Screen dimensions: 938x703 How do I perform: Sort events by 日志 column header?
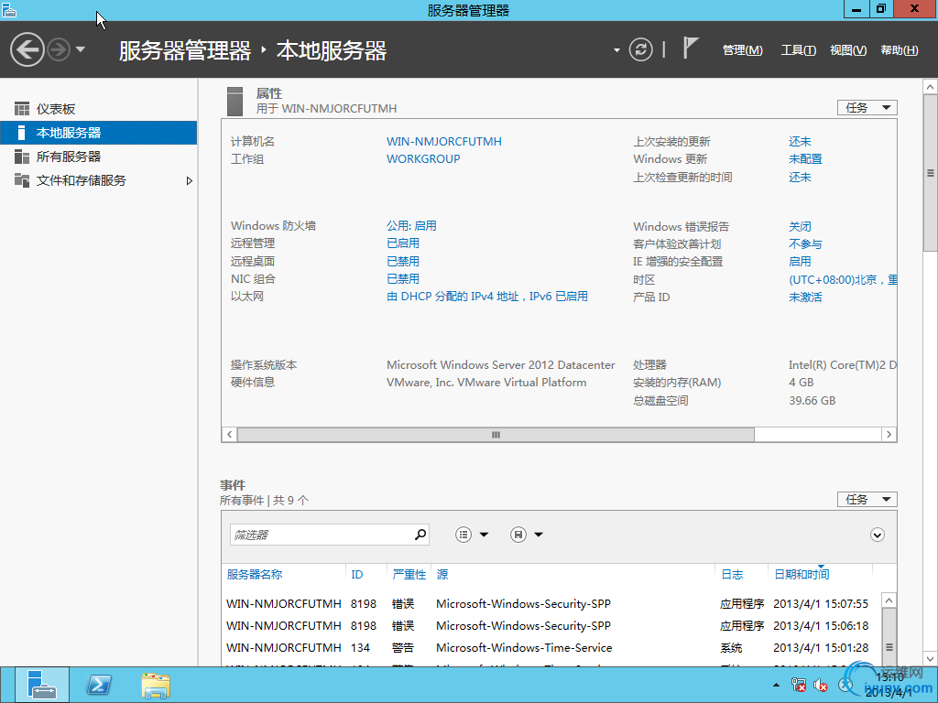click(732, 575)
